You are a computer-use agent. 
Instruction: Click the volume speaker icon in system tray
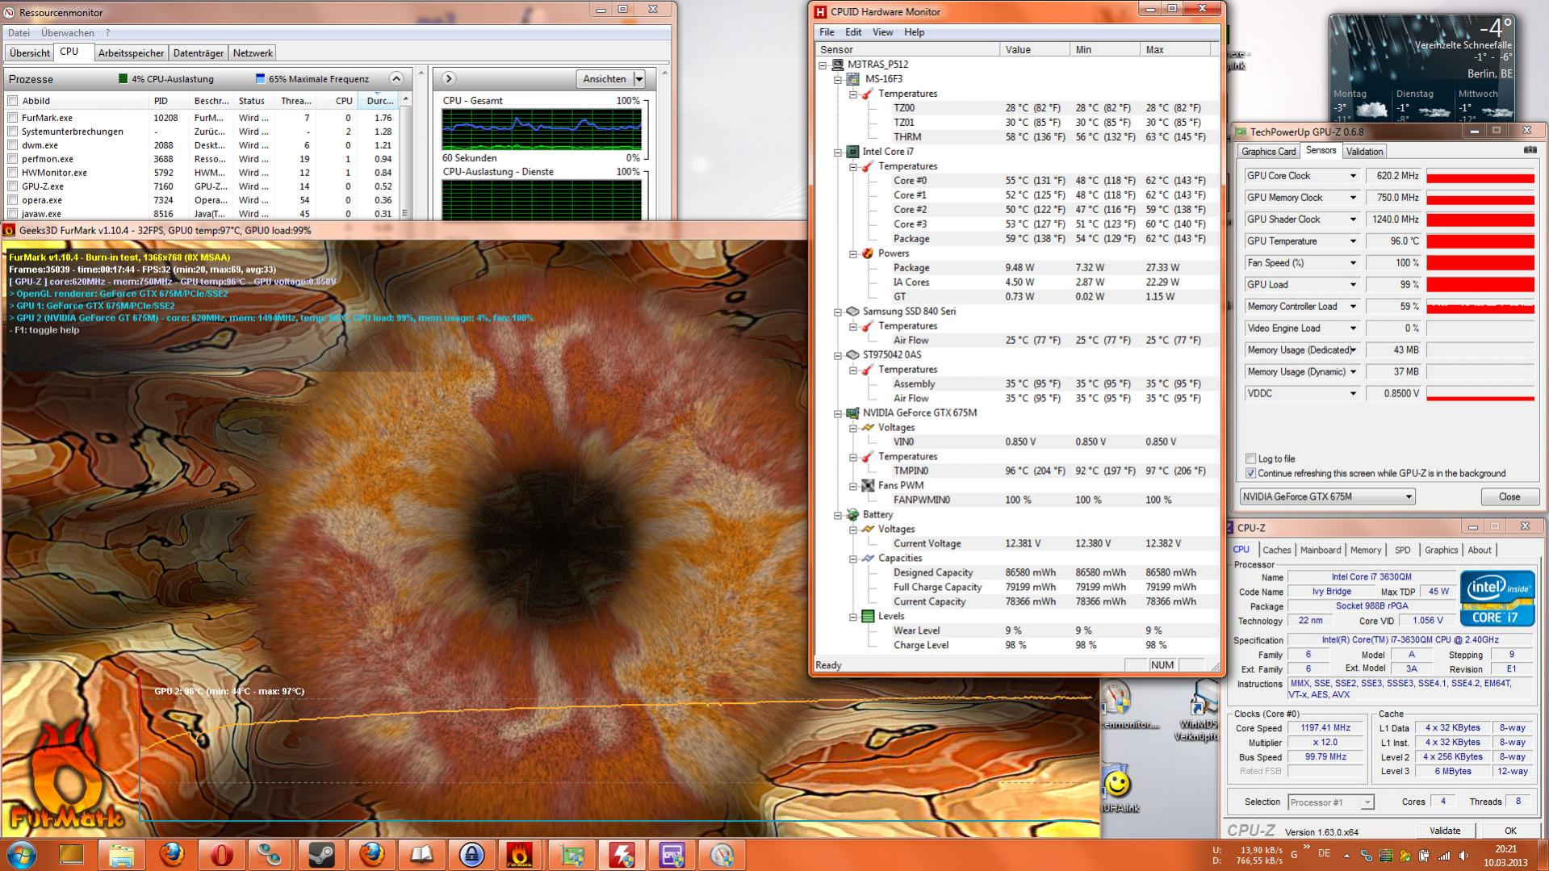[1463, 856]
